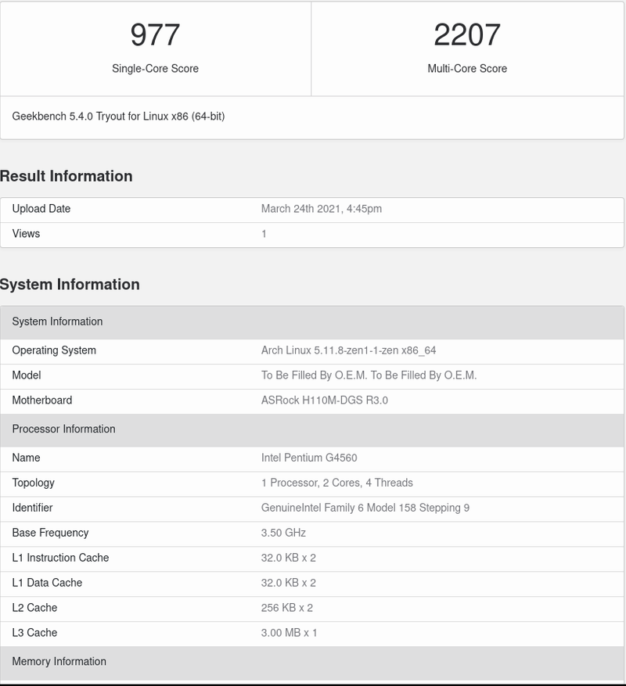Click the Single-Core Score value 977
The height and width of the screenshot is (686, 626).
(x=155, y=35)
